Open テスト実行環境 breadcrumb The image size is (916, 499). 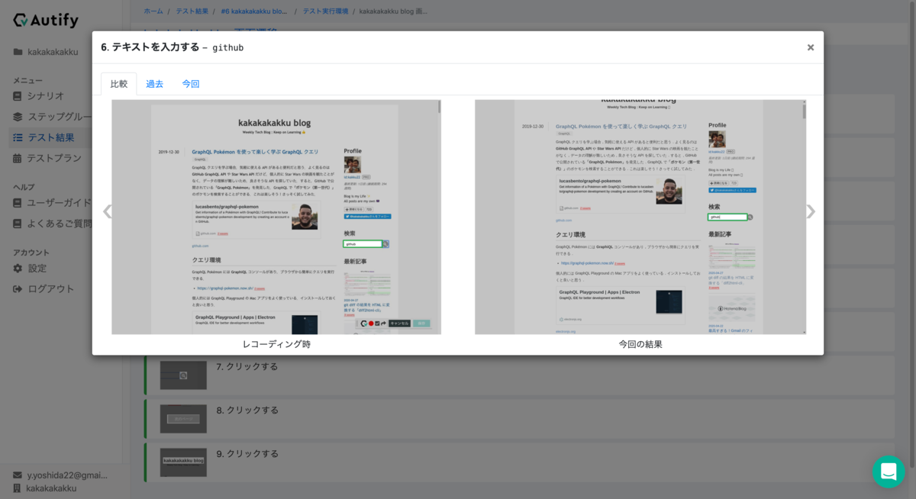point(325,11)
